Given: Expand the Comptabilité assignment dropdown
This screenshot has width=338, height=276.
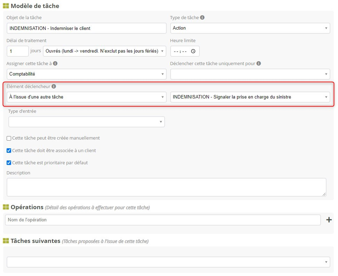Looking at the screenshot, I should pos(86,74).
